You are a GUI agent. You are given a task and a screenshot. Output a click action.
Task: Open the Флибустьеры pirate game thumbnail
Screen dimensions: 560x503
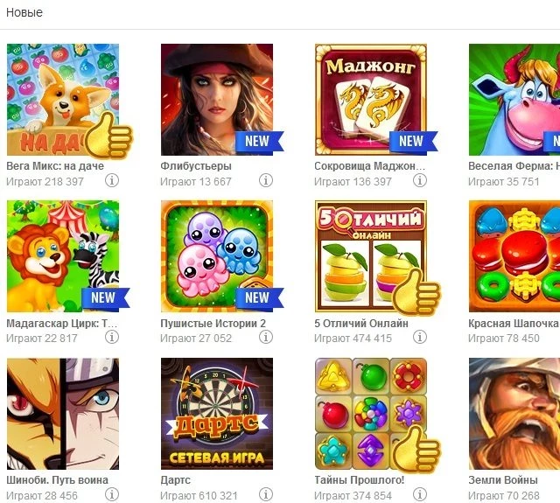217,100
